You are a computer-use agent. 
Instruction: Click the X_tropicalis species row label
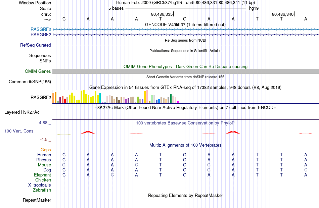(40, 185)
